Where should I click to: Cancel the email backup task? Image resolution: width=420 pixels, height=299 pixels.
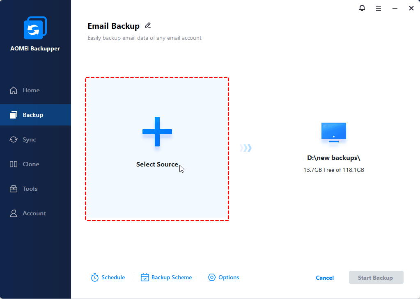click(324, 278)
